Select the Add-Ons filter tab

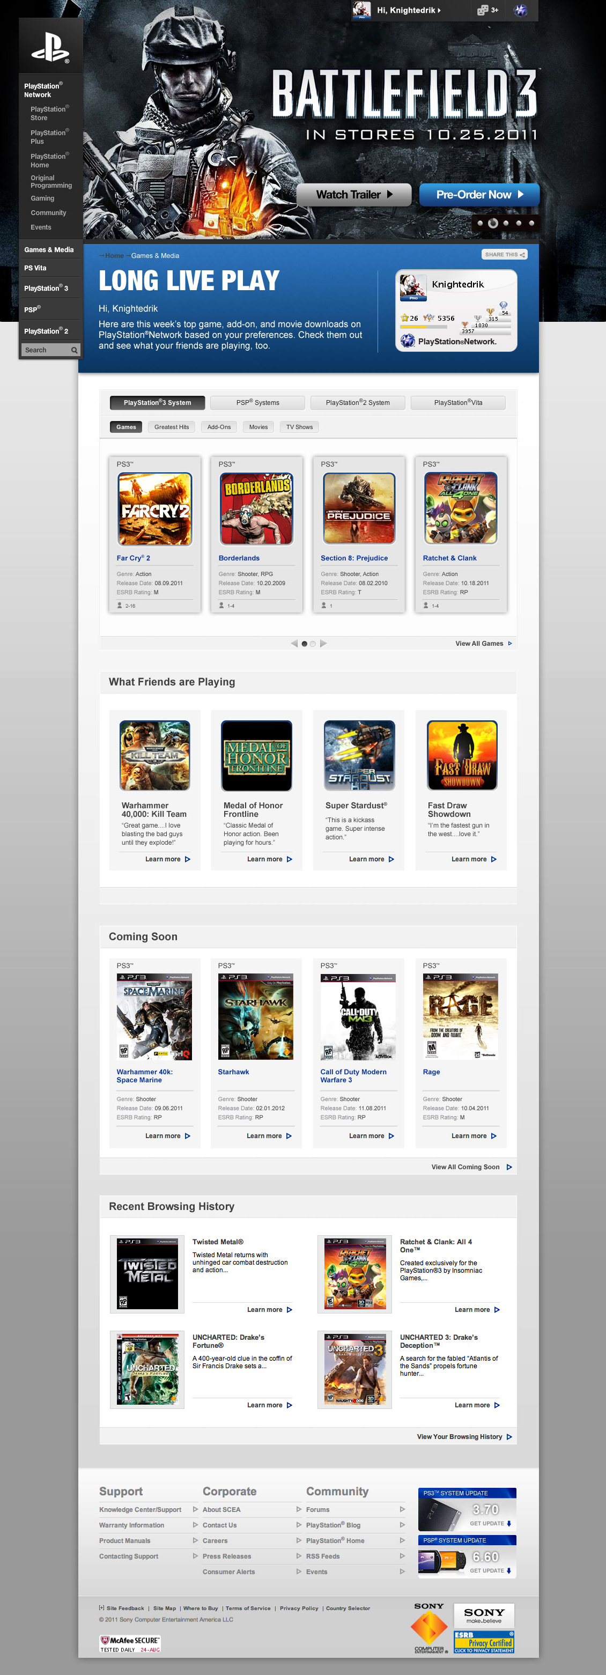pyautogui.click(x=219, y=427)
